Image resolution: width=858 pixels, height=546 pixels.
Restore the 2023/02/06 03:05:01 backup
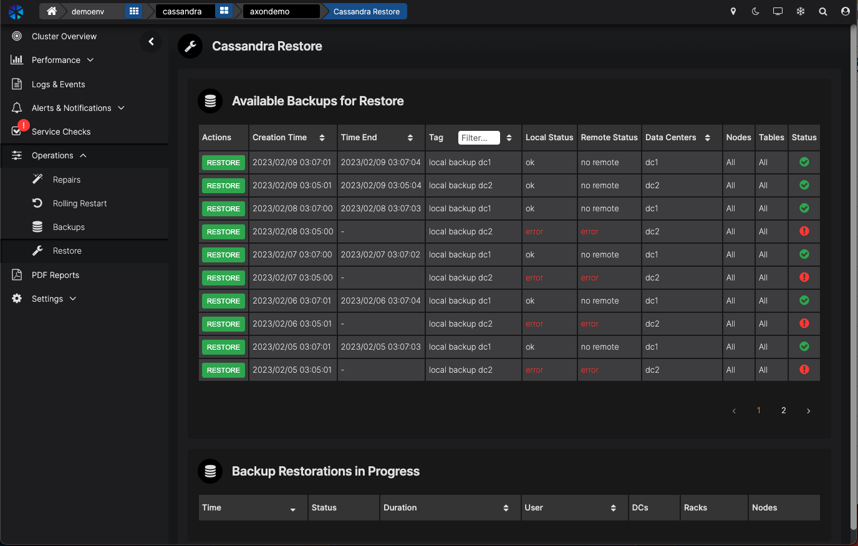click(x=223, y=324)
